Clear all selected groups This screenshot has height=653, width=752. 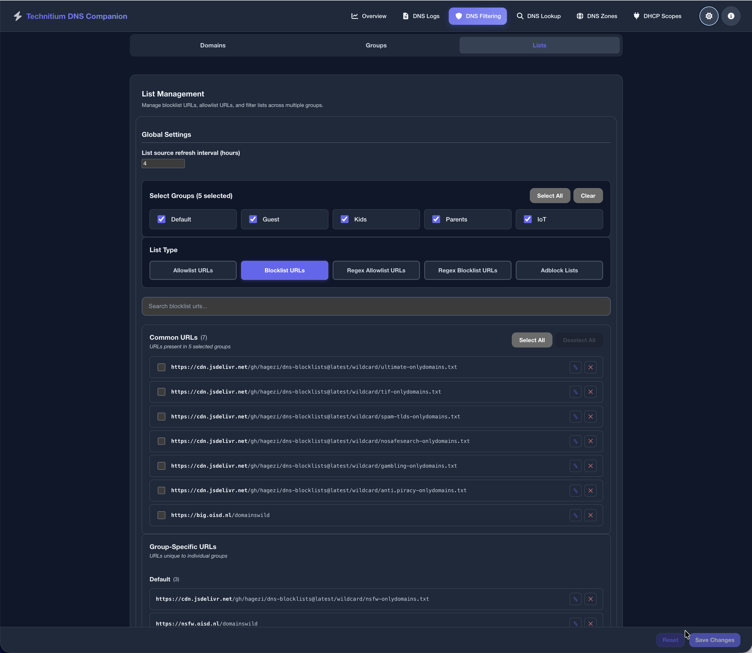588,196
